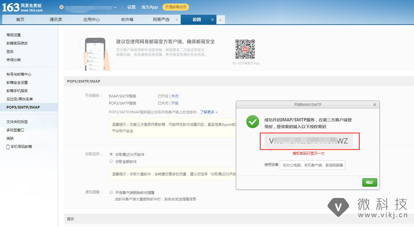This screenshot has height=227, width=414.
Task: Open 邮箱安全设置 in sidebar
Action: click(x=17, y=83)
